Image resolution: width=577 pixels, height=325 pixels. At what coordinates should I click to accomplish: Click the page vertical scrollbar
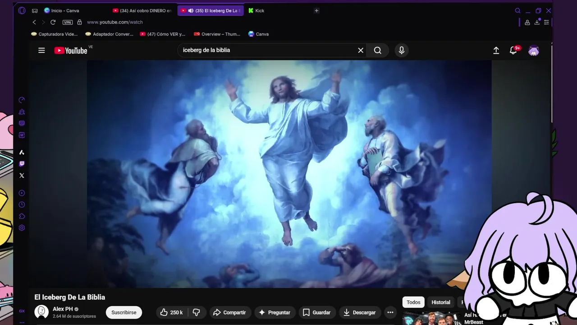point(552,84)
